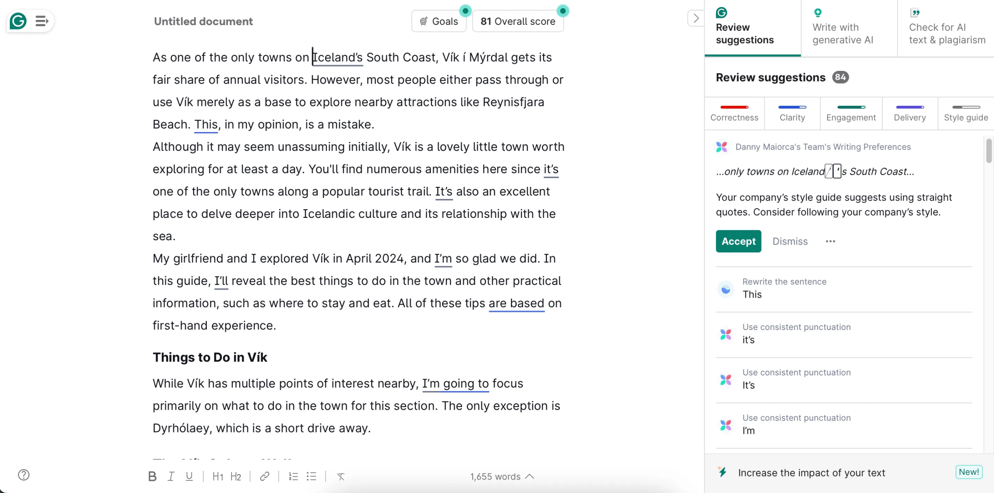
Task: Click the Untitled document title field
Action: tap(203, 21)
